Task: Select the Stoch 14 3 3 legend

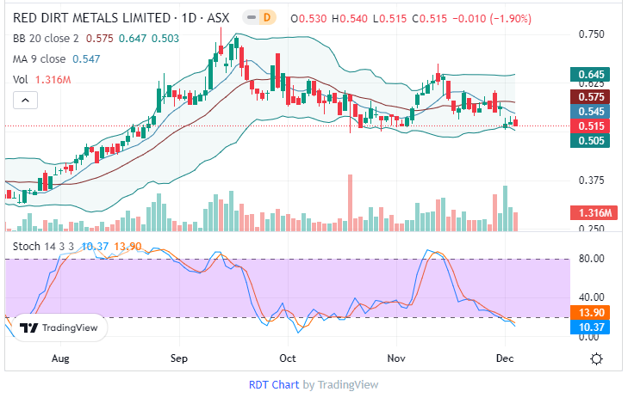Action: pyautogui.click(x=43, y=247)
